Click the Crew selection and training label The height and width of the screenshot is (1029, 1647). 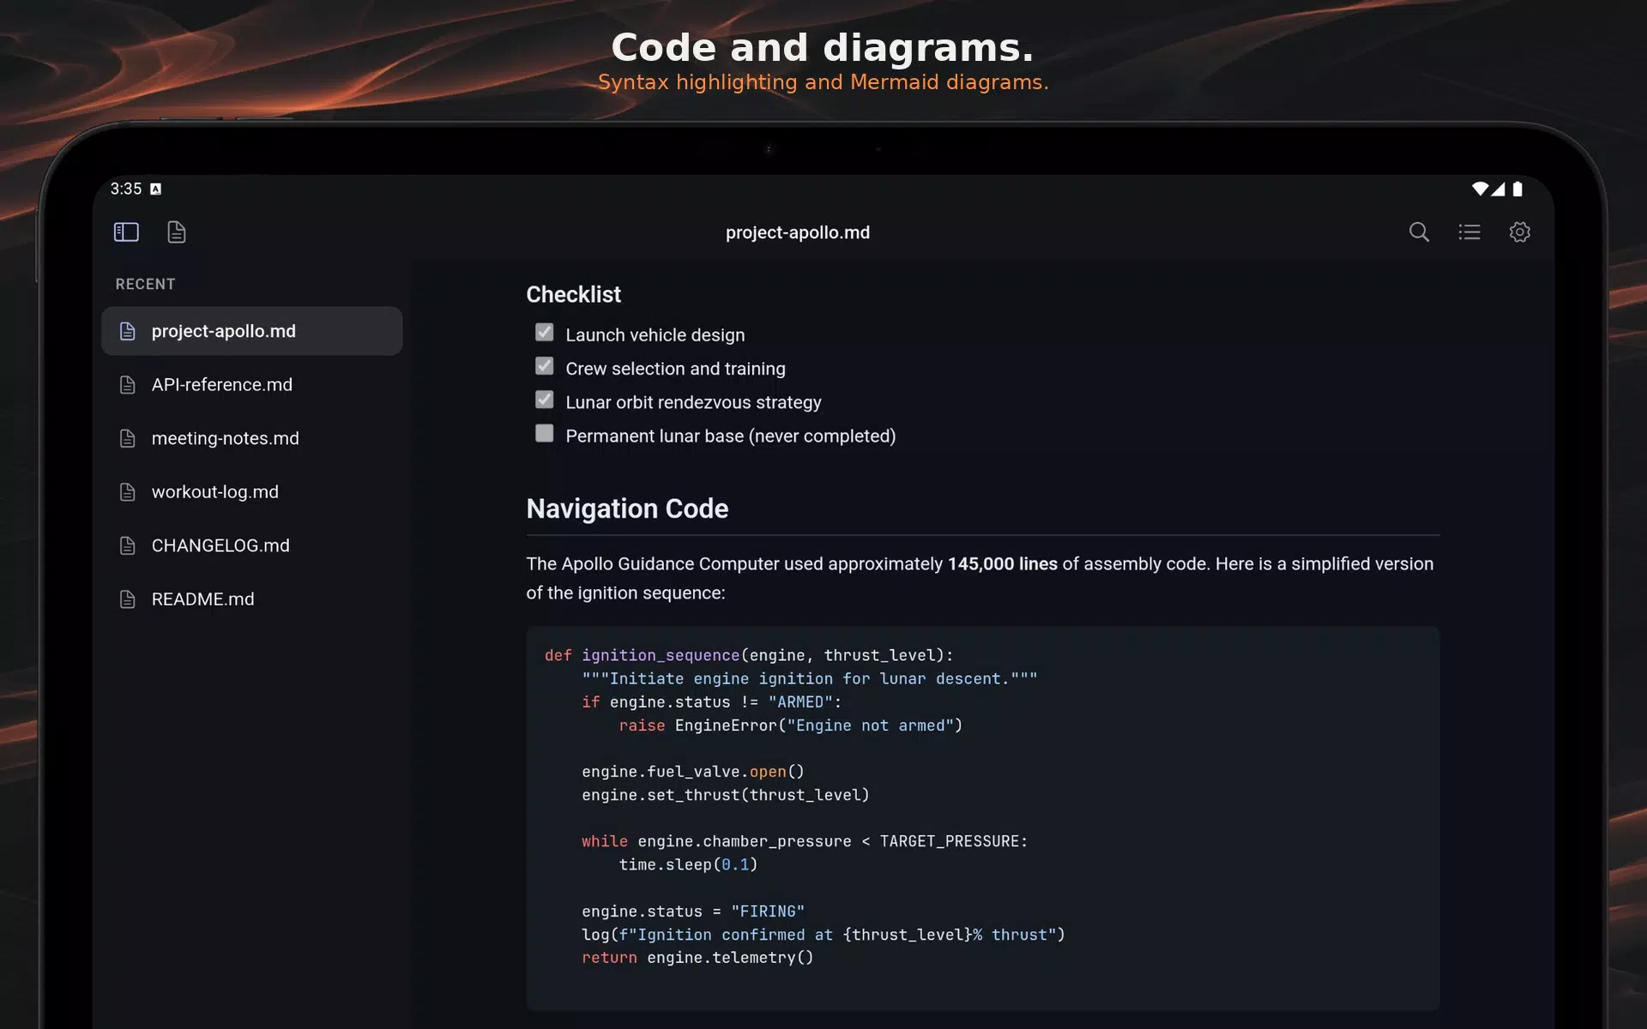[675, 369]
